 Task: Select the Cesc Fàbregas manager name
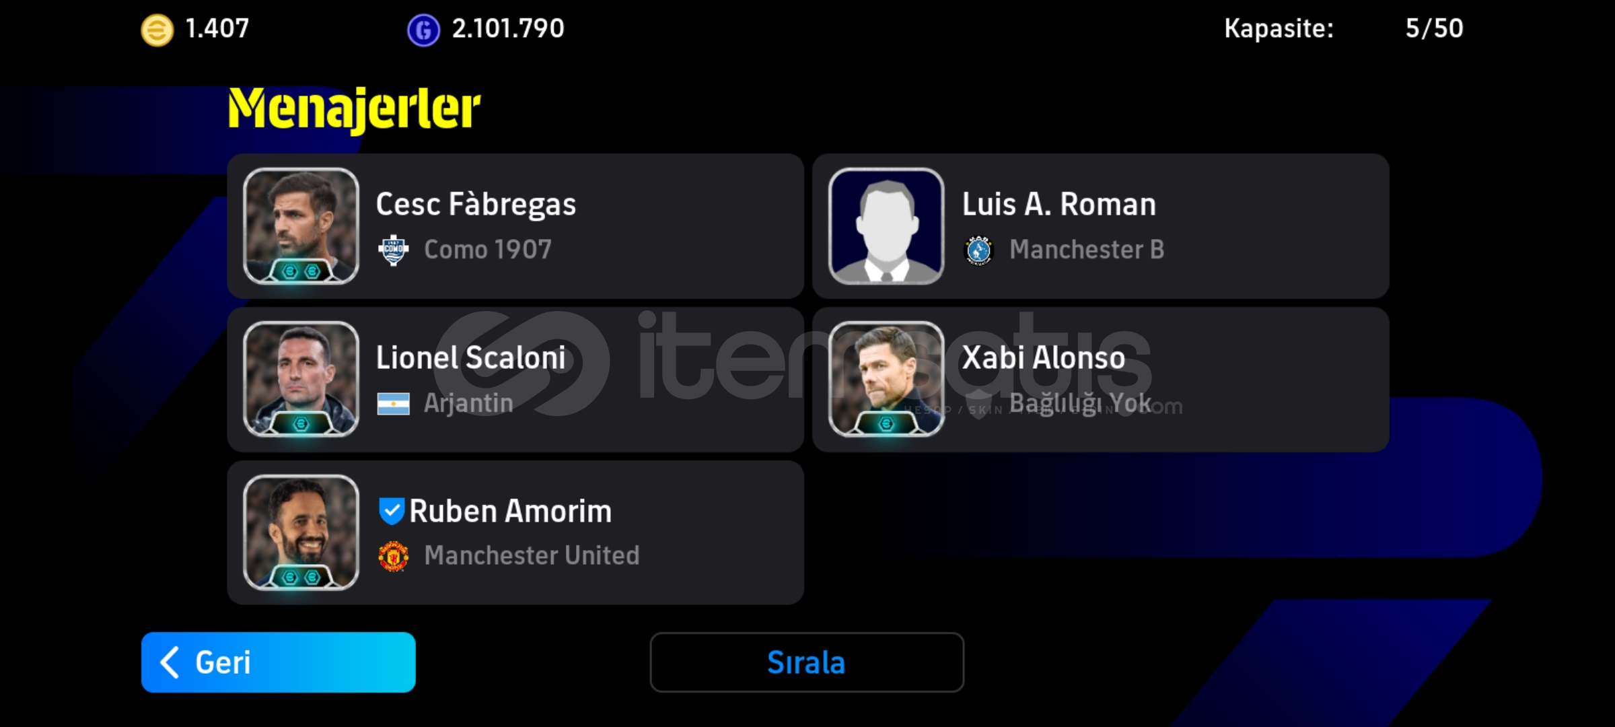pyautogui.click(x=476, y=205)
